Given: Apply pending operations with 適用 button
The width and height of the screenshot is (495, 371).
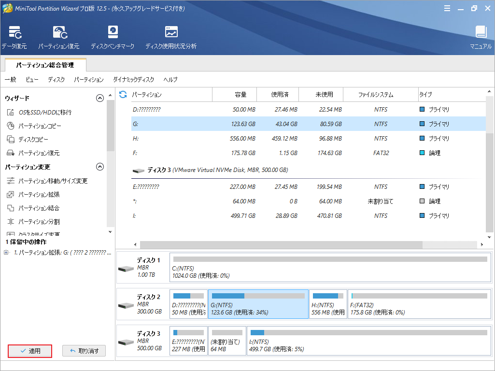Looking at the screenshot, I should click(29, 351).
